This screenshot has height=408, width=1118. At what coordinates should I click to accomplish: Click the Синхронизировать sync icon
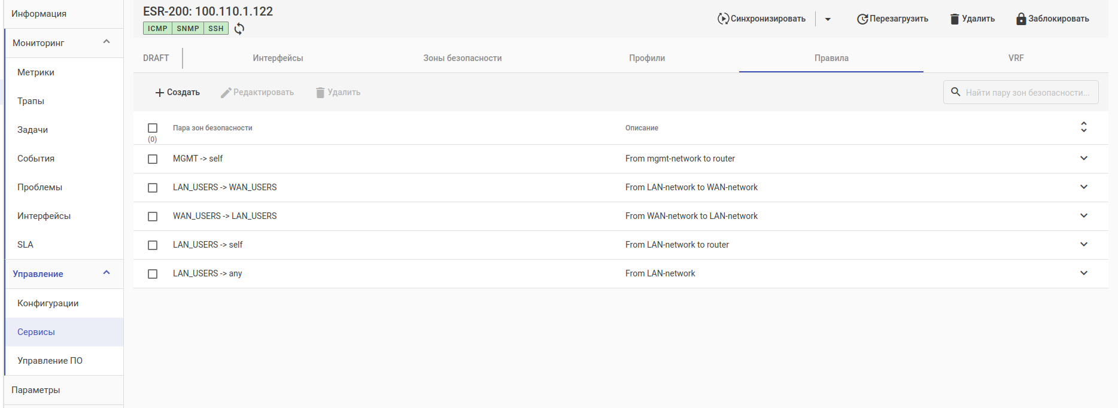[x=723, y=19]
